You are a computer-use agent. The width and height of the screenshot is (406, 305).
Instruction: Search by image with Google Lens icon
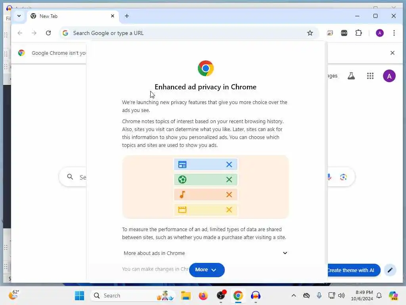click(343, 177)
